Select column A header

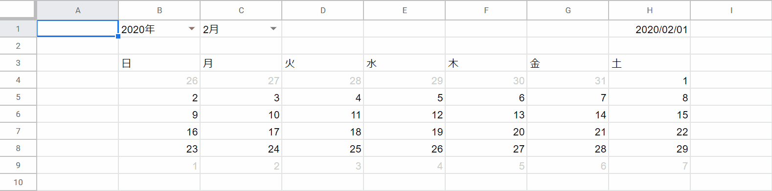(x=78, y=10)
